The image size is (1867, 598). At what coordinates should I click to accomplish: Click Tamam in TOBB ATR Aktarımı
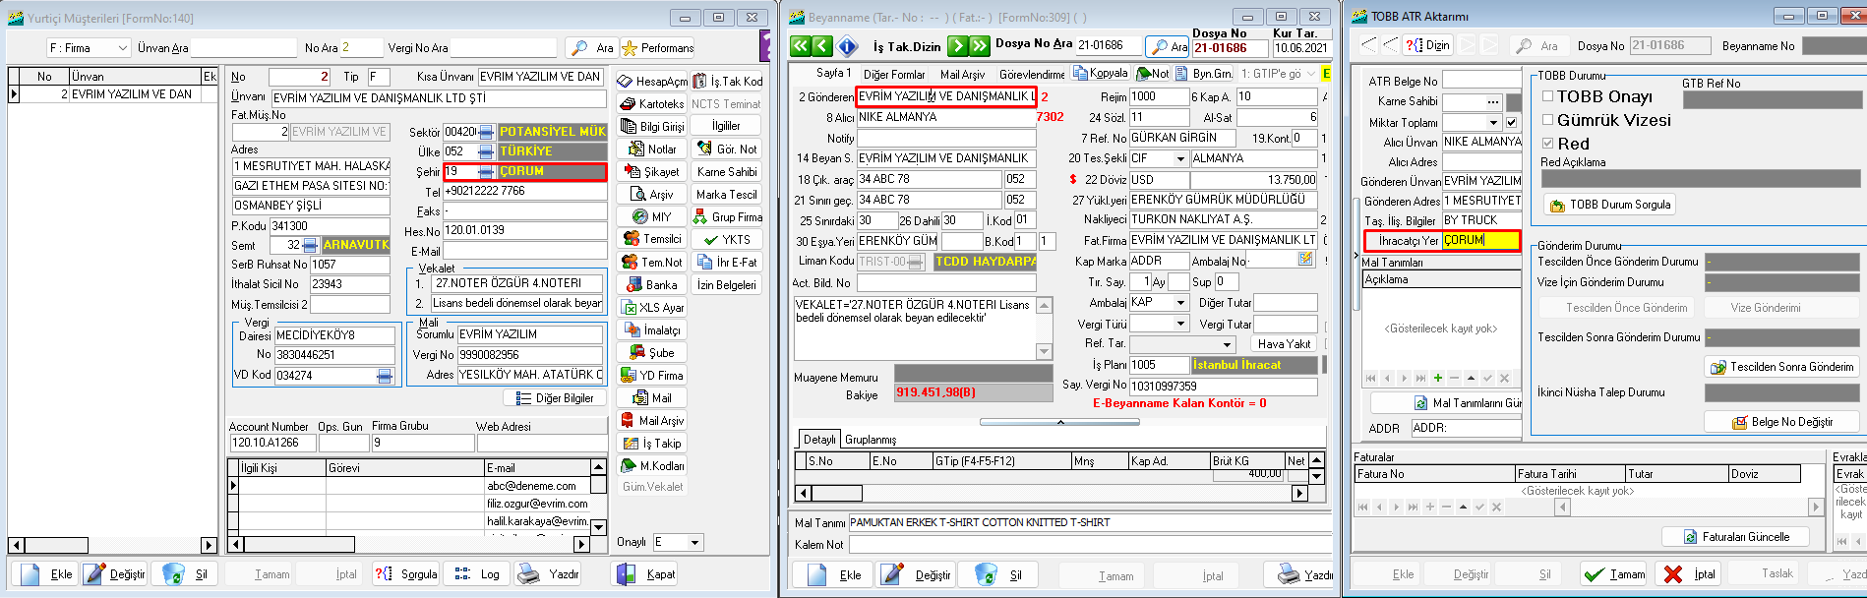tap(1614, 574)
